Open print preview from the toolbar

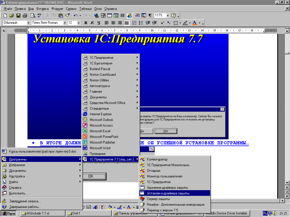pos(33,16)
